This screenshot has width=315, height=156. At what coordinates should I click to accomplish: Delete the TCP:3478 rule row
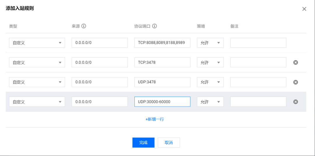coord(295,63)
